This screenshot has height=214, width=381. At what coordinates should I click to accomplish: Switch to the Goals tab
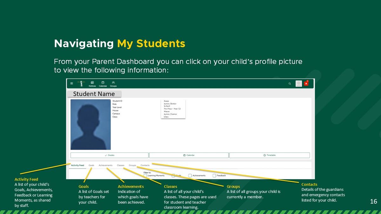[91, 165]
